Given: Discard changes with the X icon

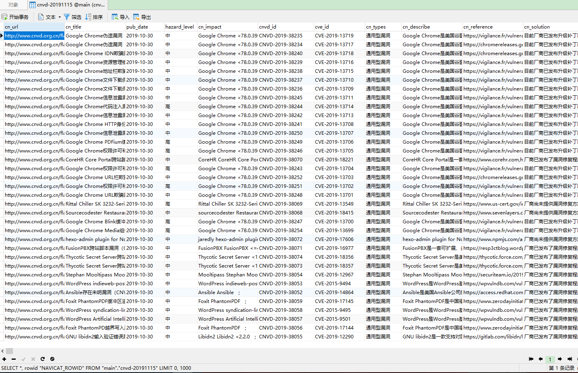Looking at the screenshot, I should [x=33, y=359].
